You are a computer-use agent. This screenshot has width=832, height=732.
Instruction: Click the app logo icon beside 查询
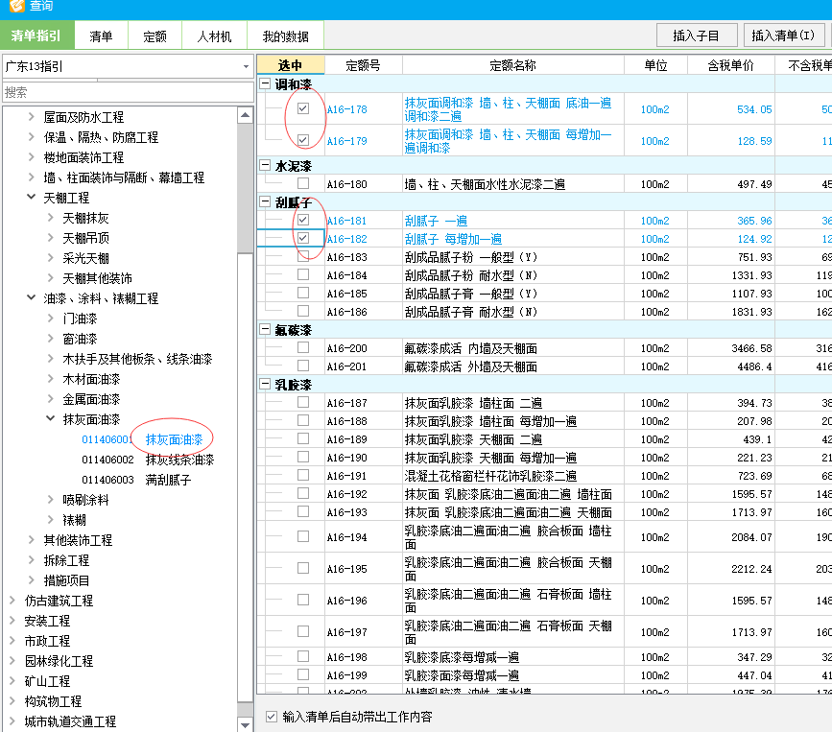click(x=16, y=6)
